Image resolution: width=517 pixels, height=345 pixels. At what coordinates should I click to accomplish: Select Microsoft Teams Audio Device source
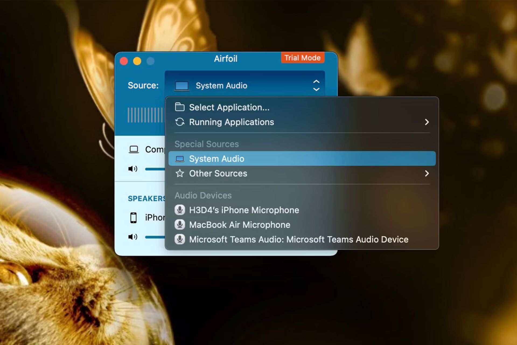302,239
